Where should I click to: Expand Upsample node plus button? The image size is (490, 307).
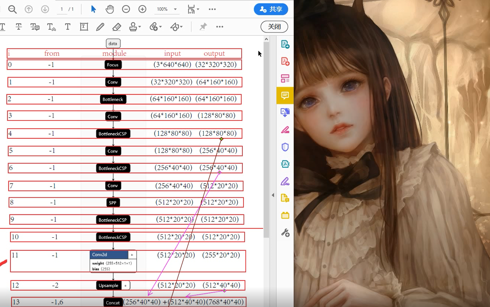pyautogui.click(x=125, y=285)
